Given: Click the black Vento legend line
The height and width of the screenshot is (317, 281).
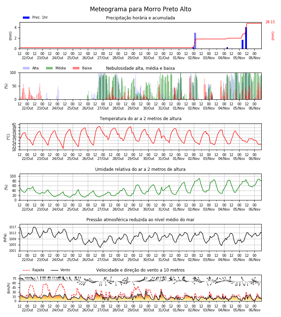Looking at the screenshot, I should click(x=54, y=270).
